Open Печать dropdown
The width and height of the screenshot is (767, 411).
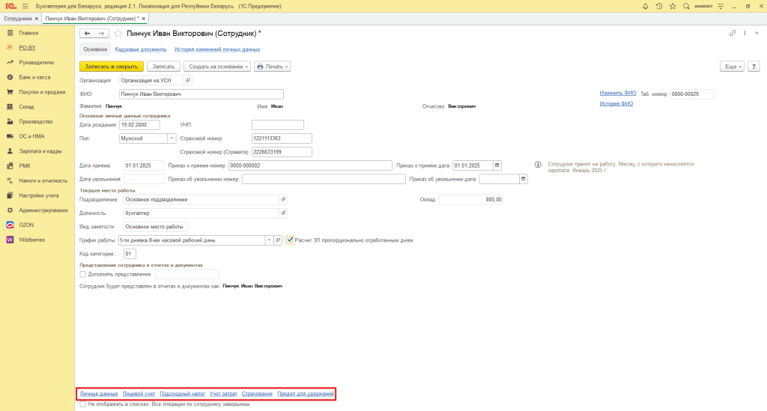tap(272, 67)
